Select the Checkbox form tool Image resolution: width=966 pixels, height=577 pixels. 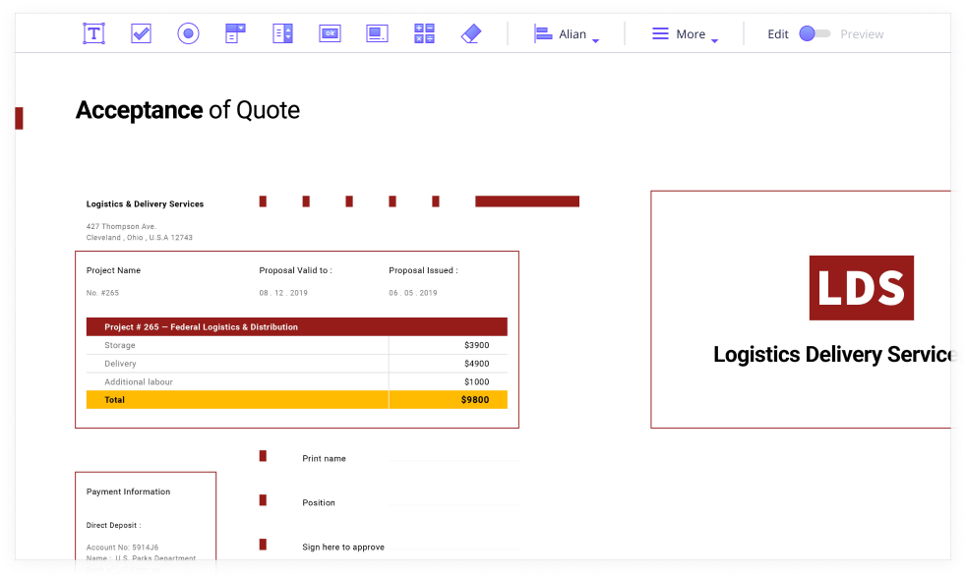pos(141,33)
